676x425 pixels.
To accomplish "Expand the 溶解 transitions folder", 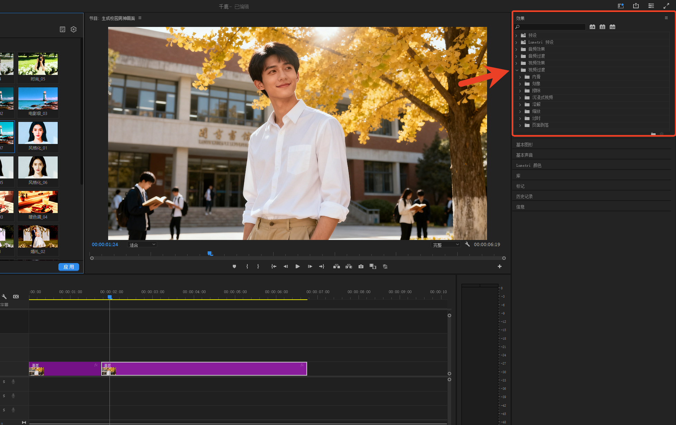I will [x=520, y=105].
